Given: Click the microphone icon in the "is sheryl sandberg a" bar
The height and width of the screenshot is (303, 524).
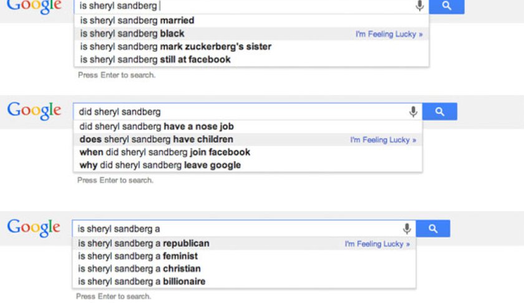Looking at the screenshot, I should click(407, 229).
